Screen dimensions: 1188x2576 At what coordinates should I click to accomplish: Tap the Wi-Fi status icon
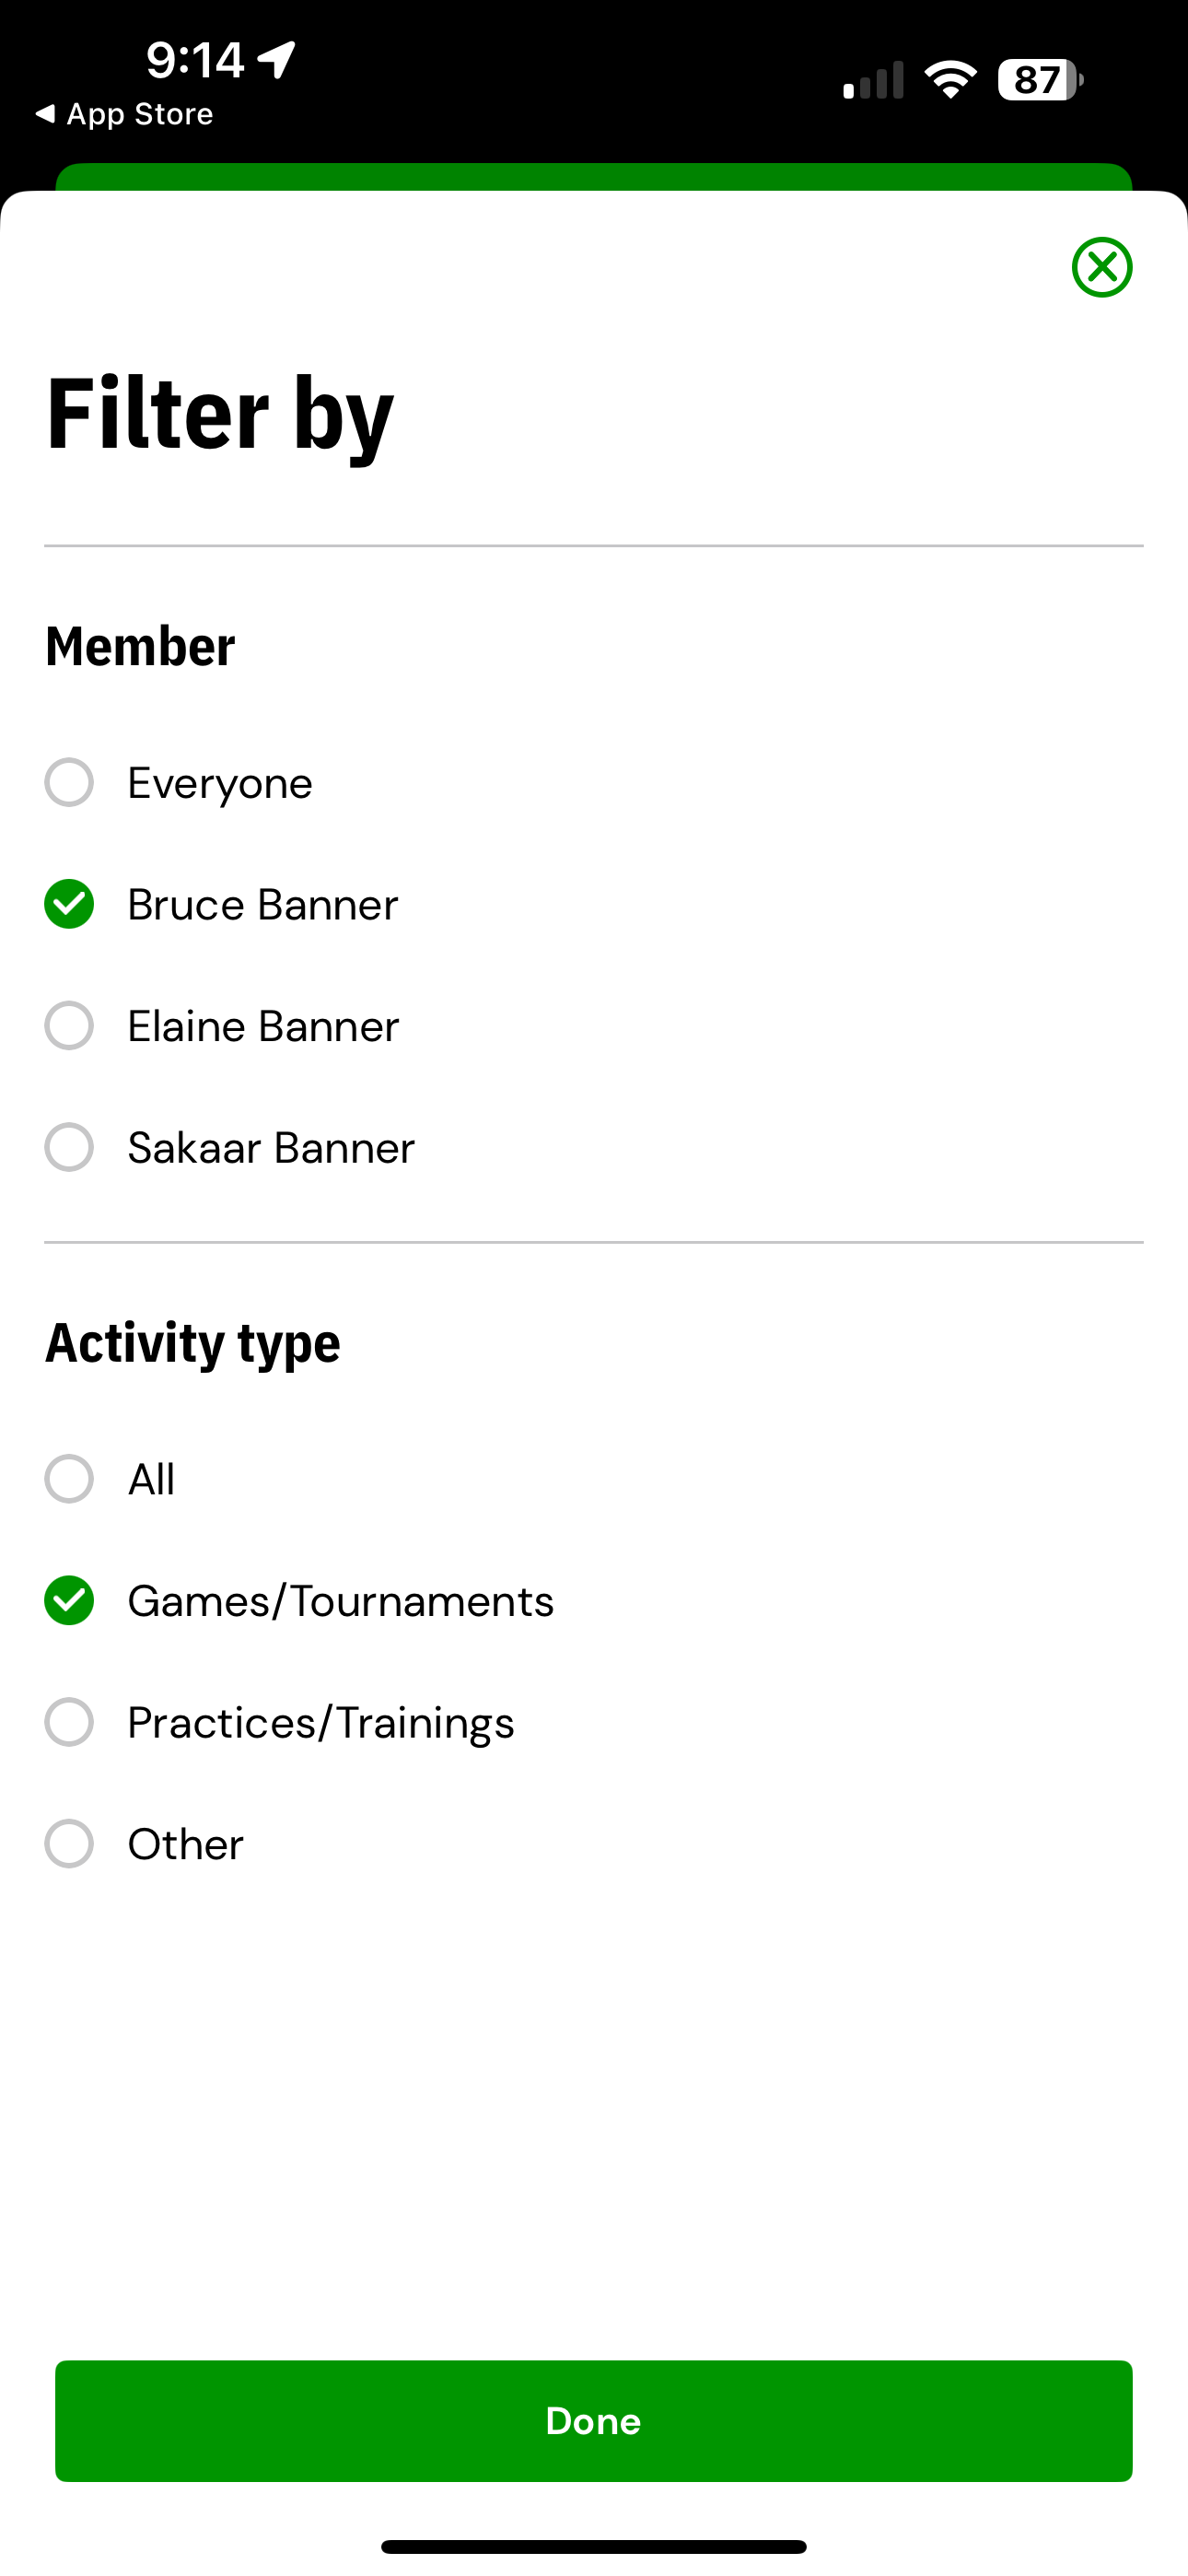point(951,80)
